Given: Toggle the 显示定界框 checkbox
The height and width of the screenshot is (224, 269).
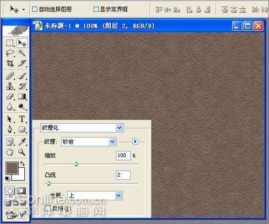Looking at the screenshot, I should 96,9.
